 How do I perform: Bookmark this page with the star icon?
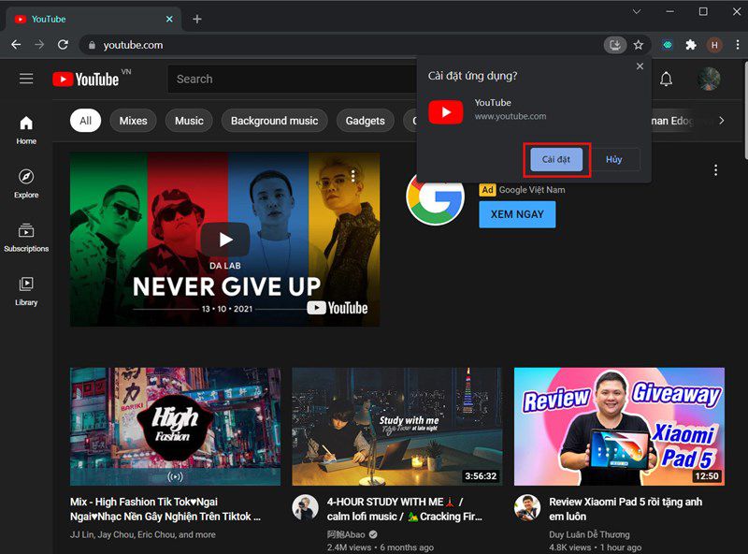pos(639,45)
